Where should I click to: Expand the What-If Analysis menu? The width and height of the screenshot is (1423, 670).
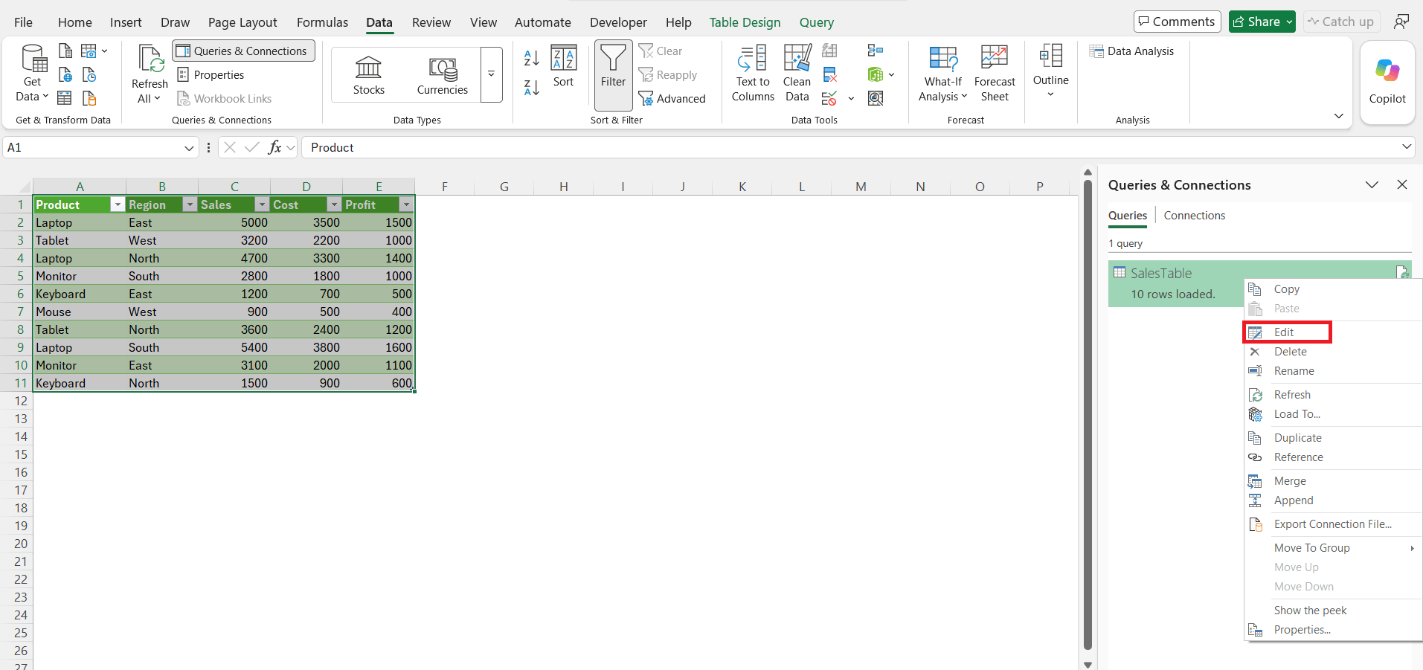click(942, 73)
